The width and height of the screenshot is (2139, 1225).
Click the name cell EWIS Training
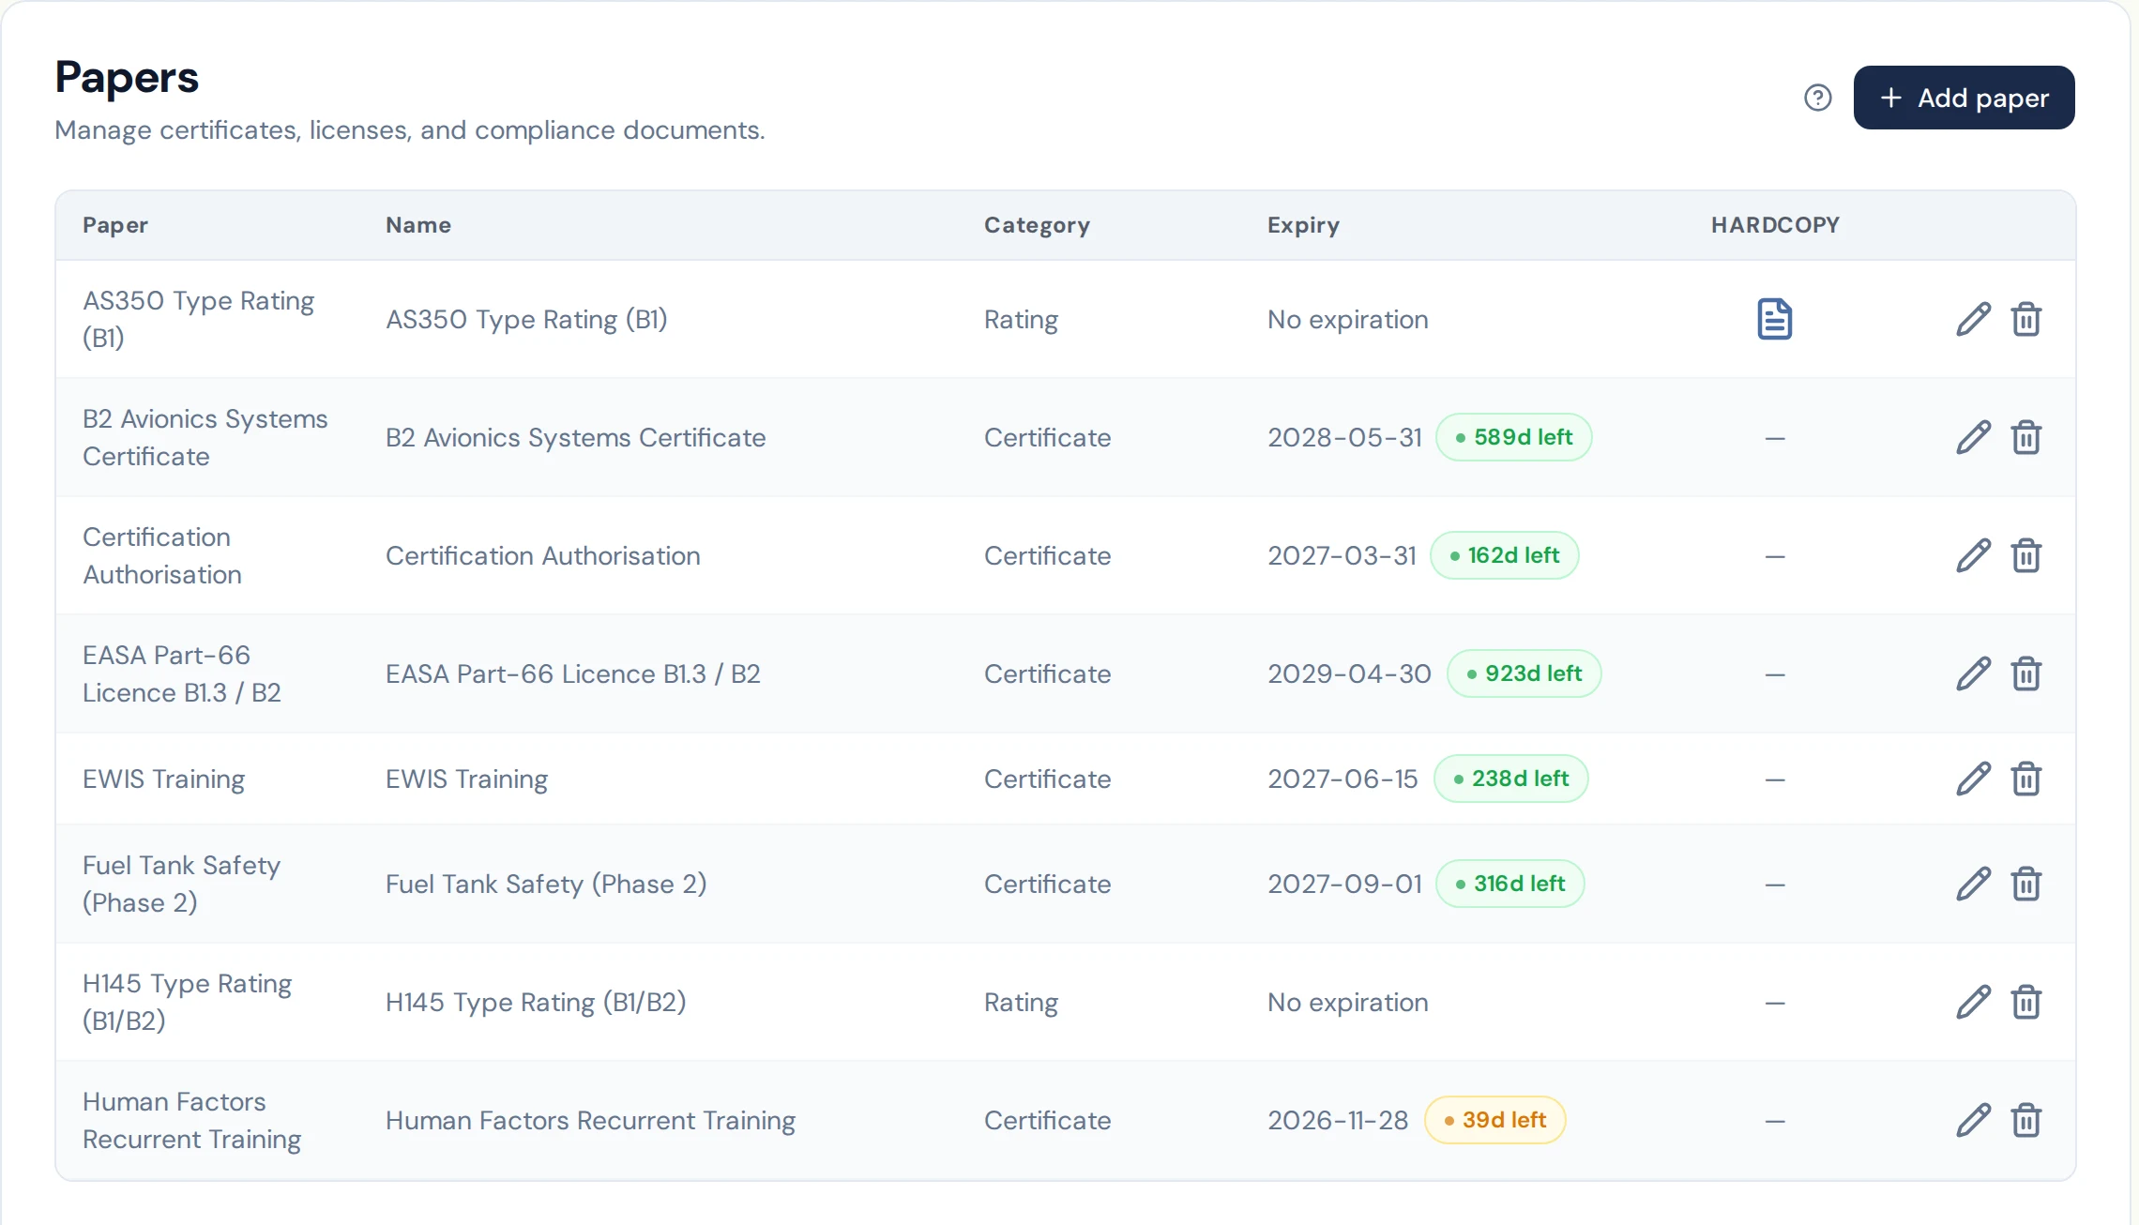[x=466, y=779]
